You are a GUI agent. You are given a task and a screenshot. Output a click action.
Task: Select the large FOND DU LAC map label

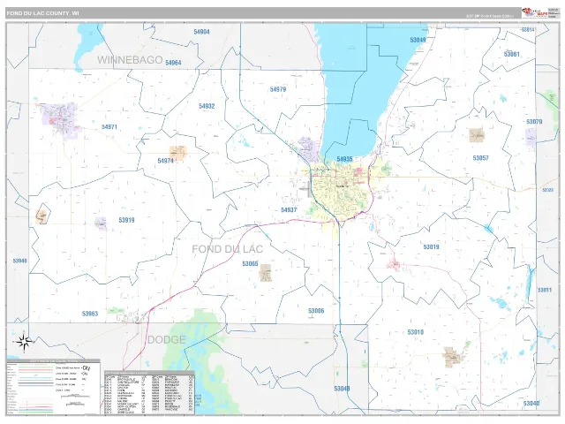228,249
